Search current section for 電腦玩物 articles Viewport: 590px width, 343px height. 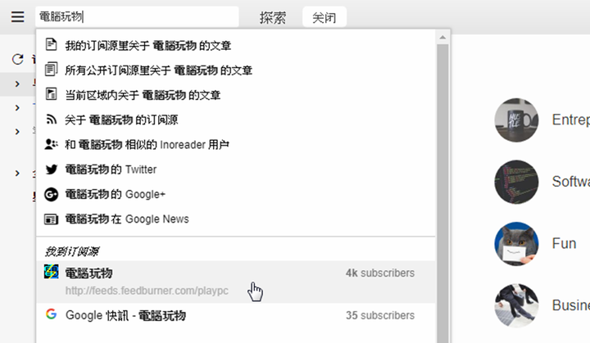pyautogui.click(x=235, y=95)
